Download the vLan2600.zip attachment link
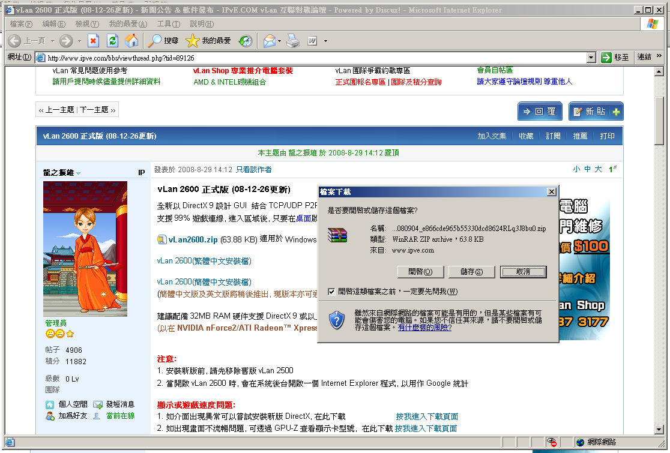This screenshot has height=453, width=670. tap(191, 240)
